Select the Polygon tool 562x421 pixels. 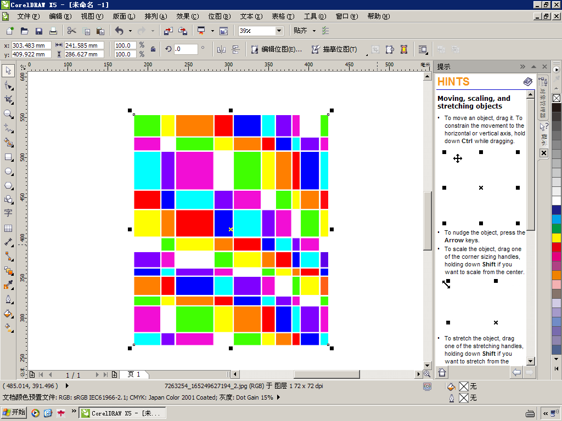[8, 185]
